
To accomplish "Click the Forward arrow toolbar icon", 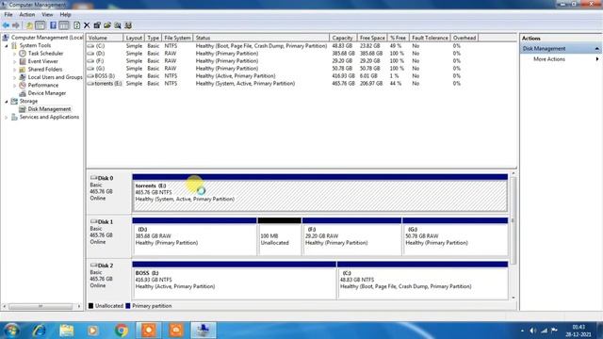I will (16, 25).
